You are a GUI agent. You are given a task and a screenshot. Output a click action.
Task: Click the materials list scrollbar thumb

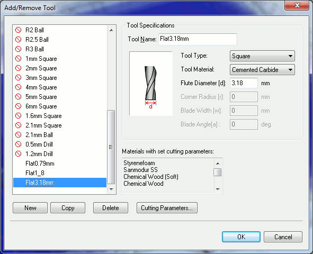[217, 173]
